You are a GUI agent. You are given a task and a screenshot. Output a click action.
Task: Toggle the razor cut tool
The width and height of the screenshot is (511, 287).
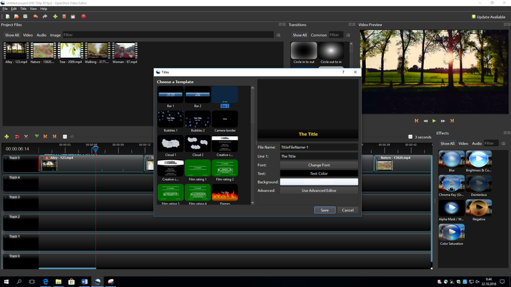click(26, 136)
